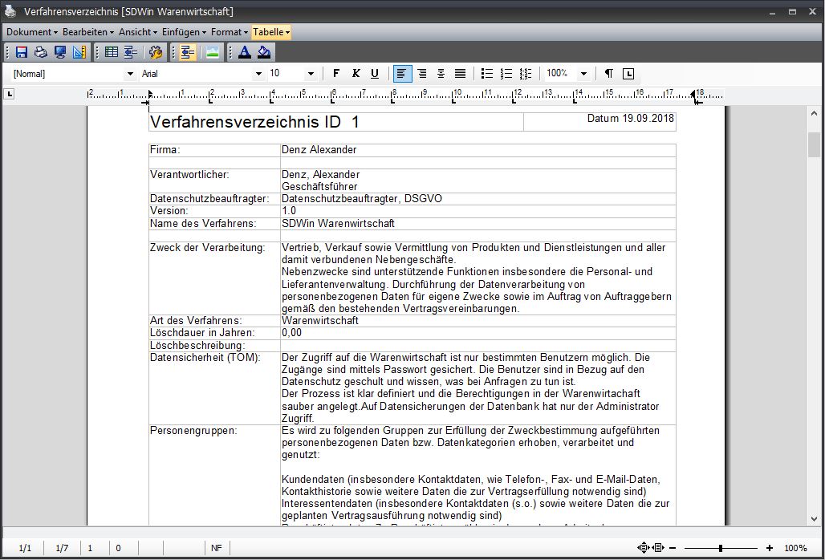The height and width of the screenshot is (560, 825).
Task: Toggle underline formatting (U button)
Action: (x=375, y=74)
